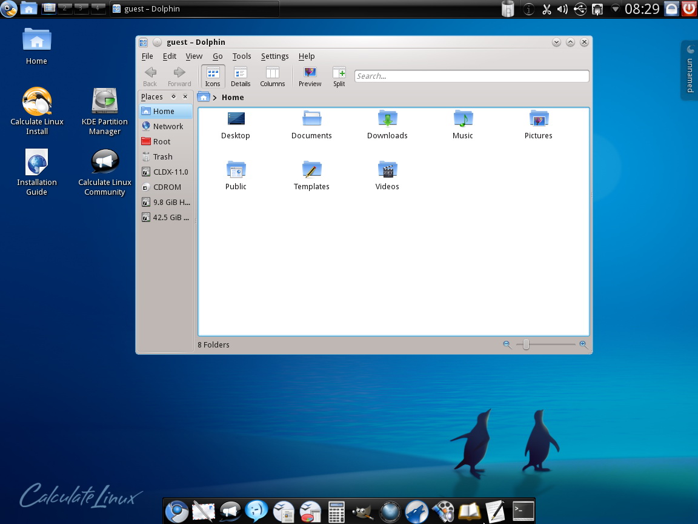The height and width of the screenshot is (524, 698).
Task: Enable Split view in Dolphin
Action: [x=339, y=76]
